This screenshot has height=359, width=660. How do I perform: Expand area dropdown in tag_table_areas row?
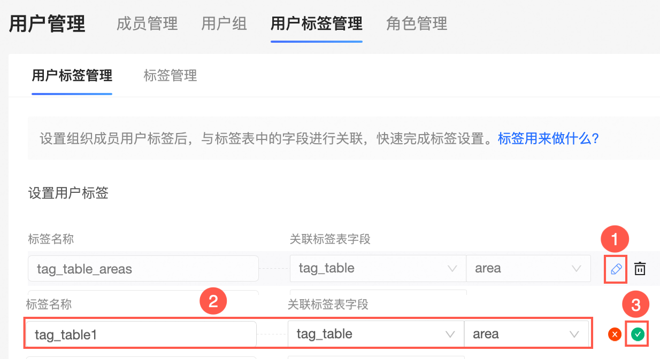pyautogui.click(x=528, y=268)
